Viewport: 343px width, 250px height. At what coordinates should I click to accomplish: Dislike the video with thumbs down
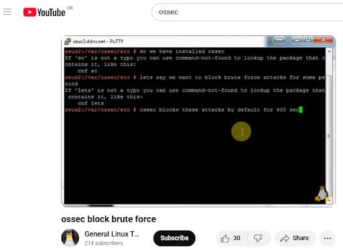258,239
